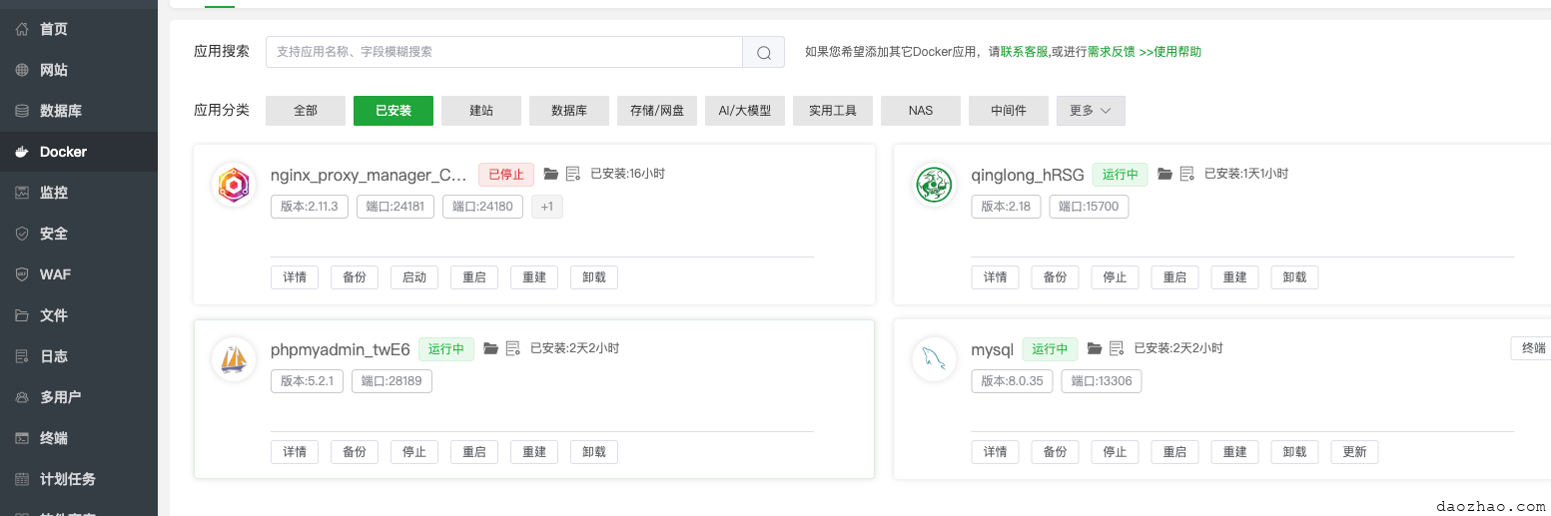Image resolution: width=1551 pixels, height=516 pixels.
Task: Click the search magnifier icon button
Action: (x=764, y=53)
